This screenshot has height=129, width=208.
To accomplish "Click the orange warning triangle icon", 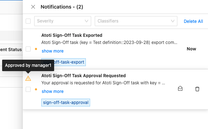I will [x=28, y=78].
